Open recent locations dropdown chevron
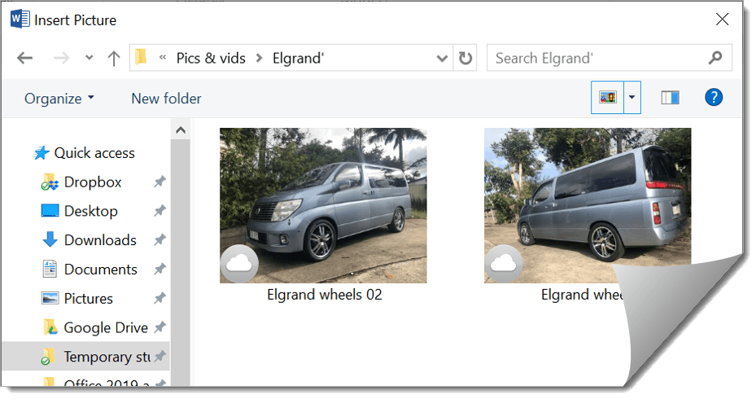Viewport: 756px width, 399px height. 90,58
